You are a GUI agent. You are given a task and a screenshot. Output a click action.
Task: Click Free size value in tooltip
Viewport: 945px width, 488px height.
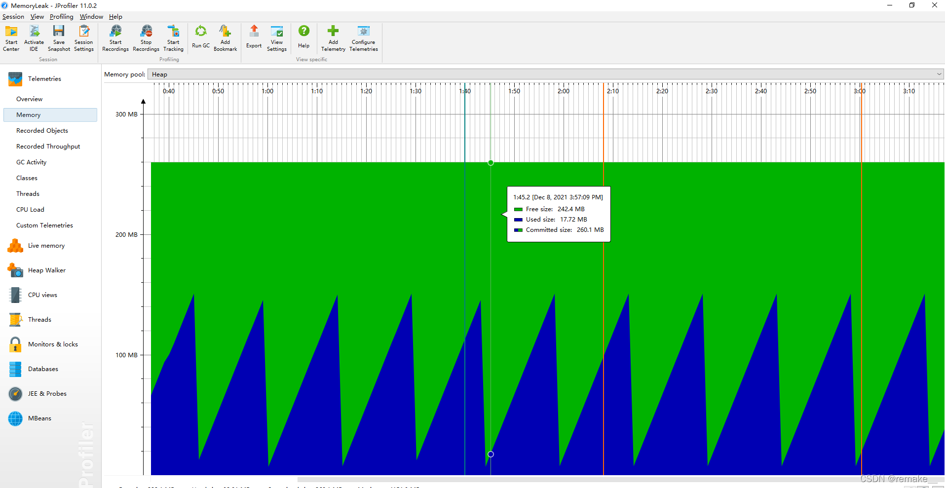571,209
